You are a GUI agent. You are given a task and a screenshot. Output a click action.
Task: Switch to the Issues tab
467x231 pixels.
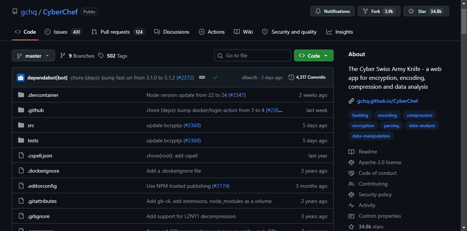pyautogui.click(x=63, y=32)
